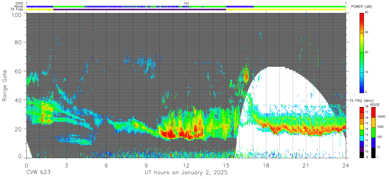Click the 10000 tick on noise legend

(381, 117)
